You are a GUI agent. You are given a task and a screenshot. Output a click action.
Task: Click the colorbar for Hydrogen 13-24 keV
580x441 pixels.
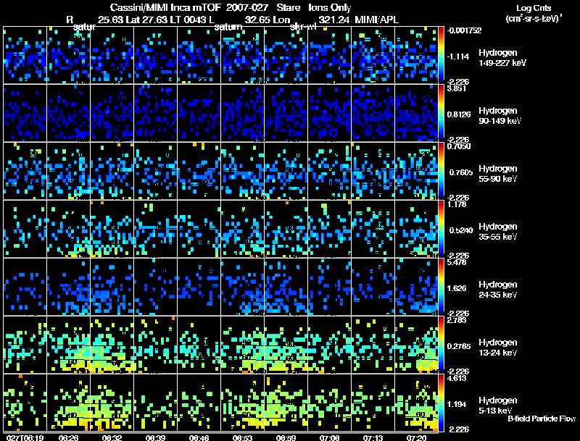[442, 345]
